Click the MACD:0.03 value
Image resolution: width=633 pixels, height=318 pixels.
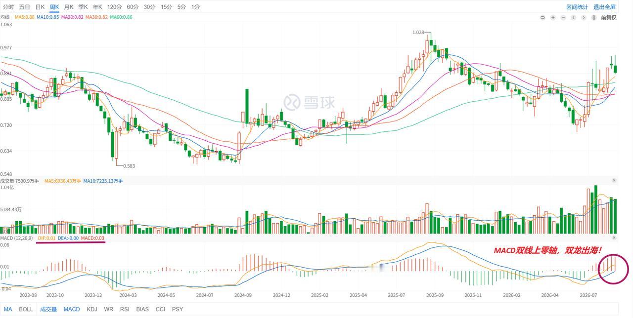[93, 238]
